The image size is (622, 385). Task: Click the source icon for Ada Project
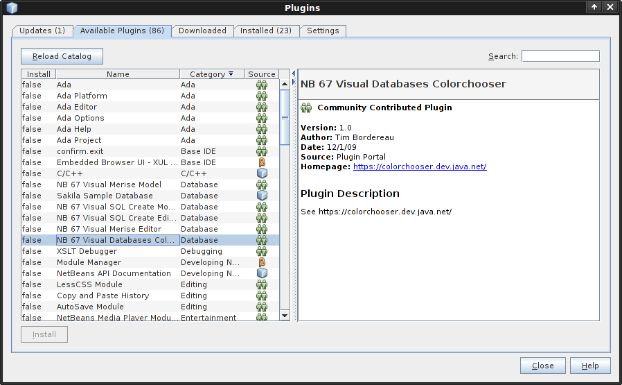[x=261, y=140]
